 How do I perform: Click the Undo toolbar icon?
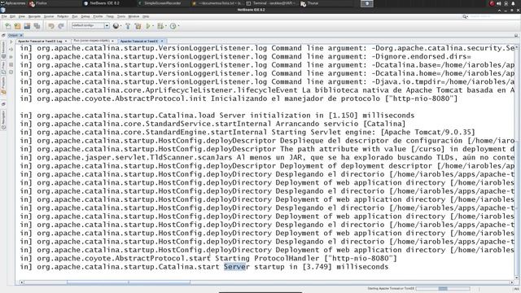(x=50, y=26)
